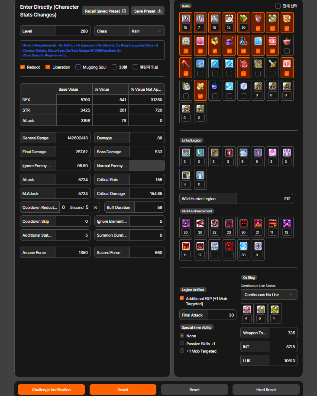The height and width of the screenshot is (396, 317).
Task: Select the red wolf face HEXA icon
Action: 243,223
